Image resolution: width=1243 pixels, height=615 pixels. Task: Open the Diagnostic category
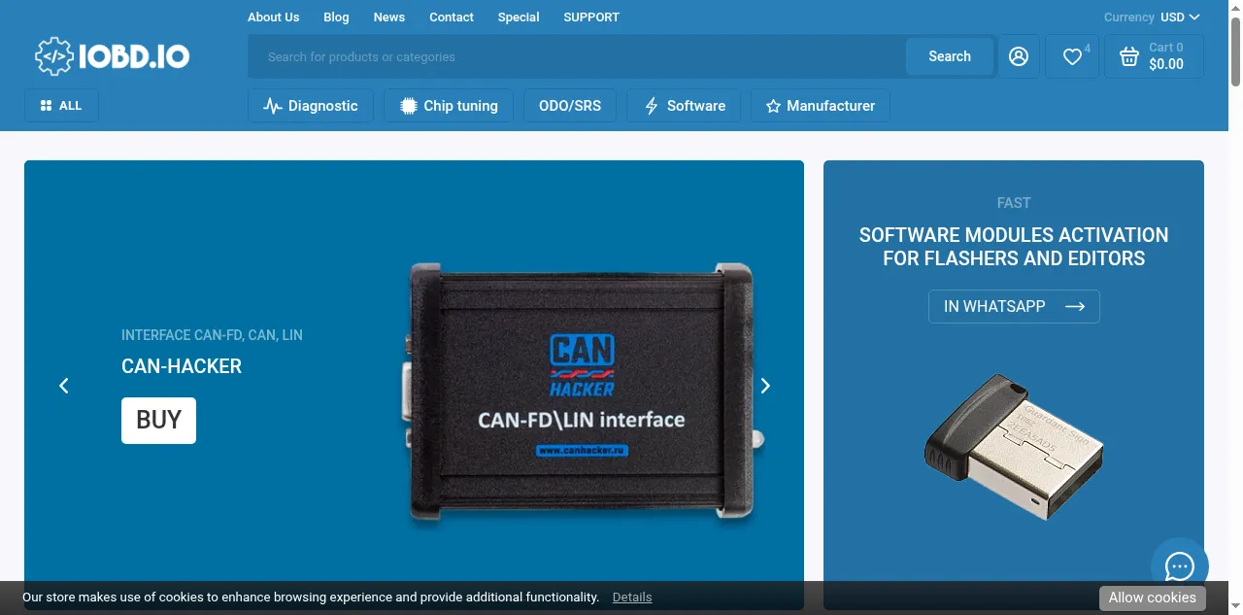click(311, 106)
